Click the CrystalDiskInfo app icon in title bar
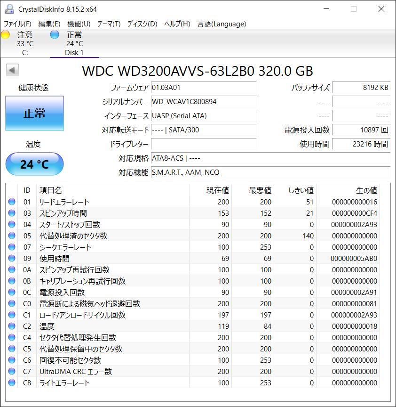396x407 pixels. (x=9, y=9)
